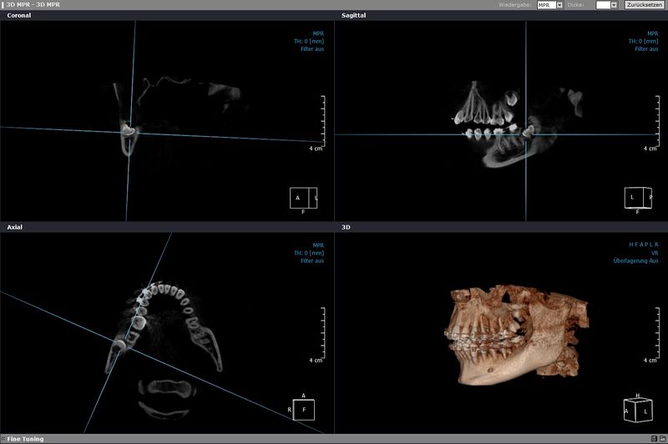This screenshot has width=668, height=444.
Task: Open the Dicke dropdown arrow
Action: click(614, 5)
